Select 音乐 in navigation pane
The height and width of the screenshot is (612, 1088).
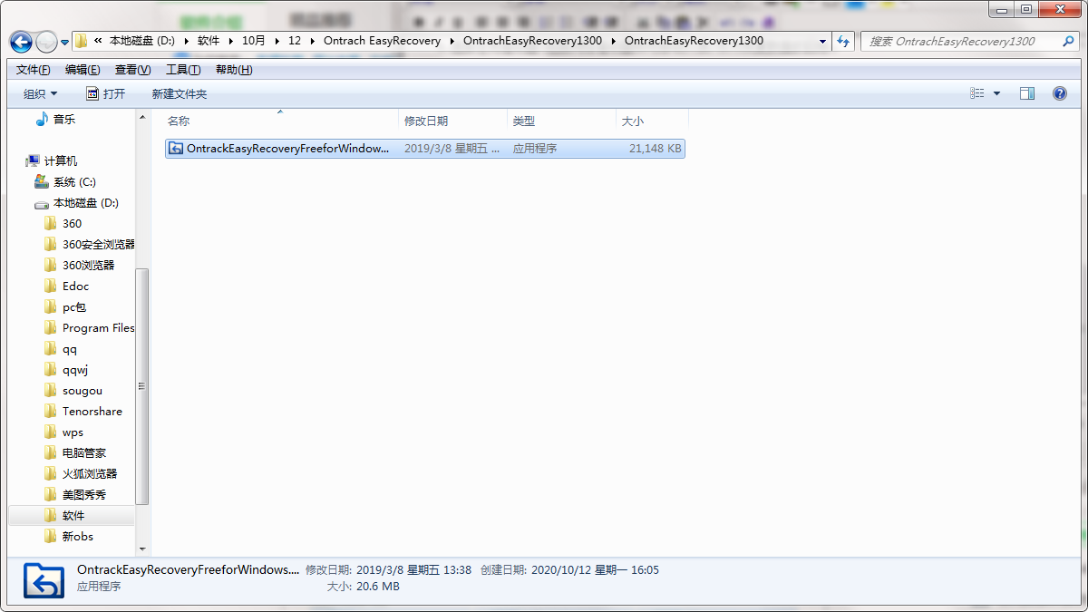click(63, 119)
